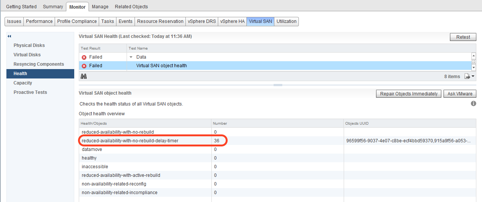
Task: Sort by Test Name column header
Action: click(138, 48)
